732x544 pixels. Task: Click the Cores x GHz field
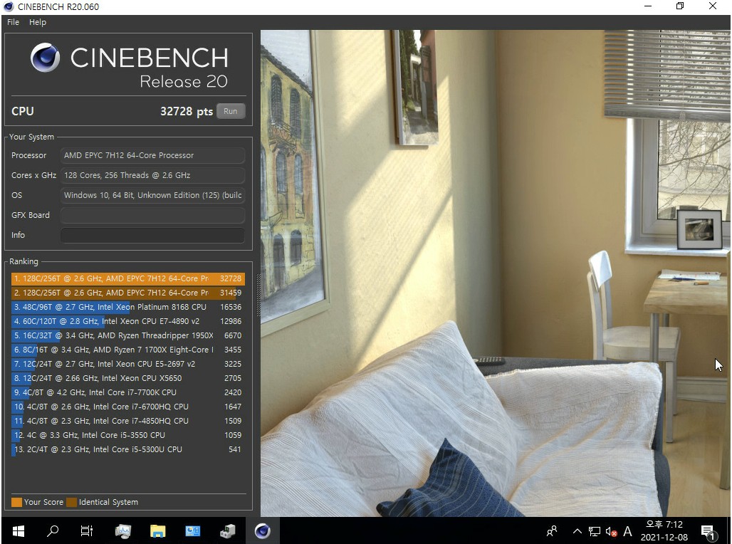pyautogui.click(x=152, y=175)
